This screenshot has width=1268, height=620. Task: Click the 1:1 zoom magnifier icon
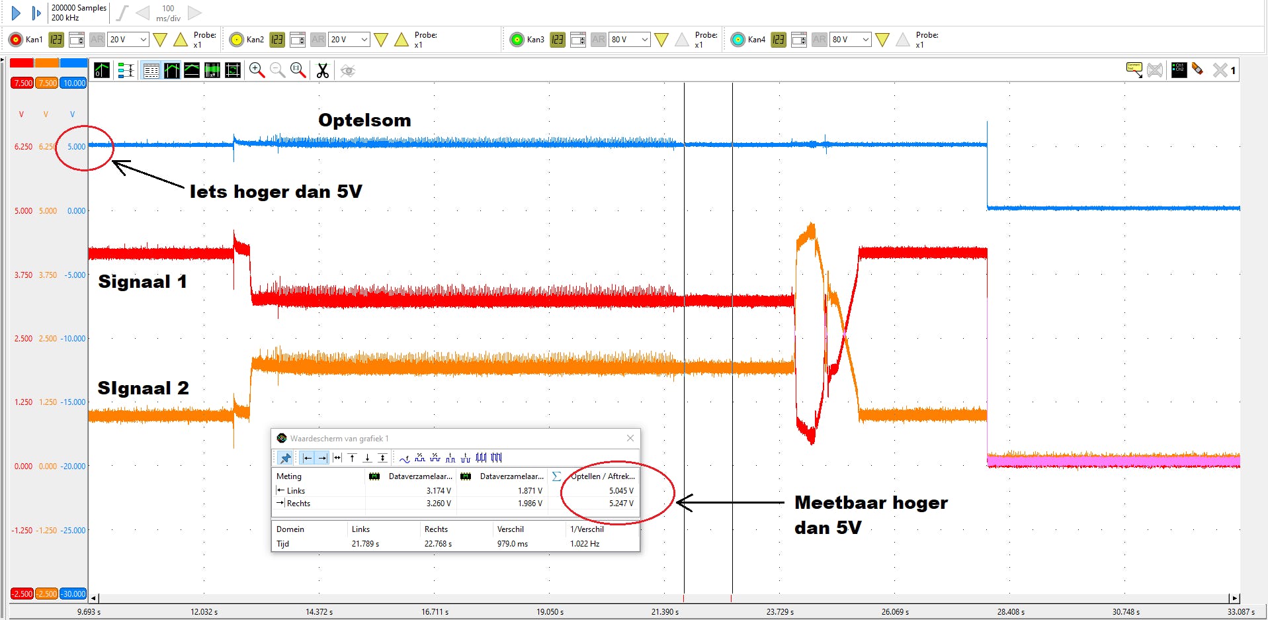pyautogui.click(x=297, y=70)
